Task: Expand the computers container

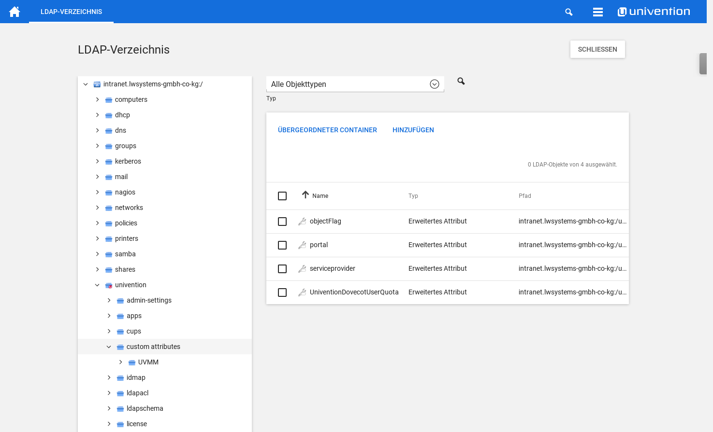Action: 97,99
